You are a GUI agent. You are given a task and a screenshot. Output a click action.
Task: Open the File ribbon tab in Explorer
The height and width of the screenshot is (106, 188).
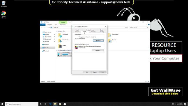(x=43, y=25)
